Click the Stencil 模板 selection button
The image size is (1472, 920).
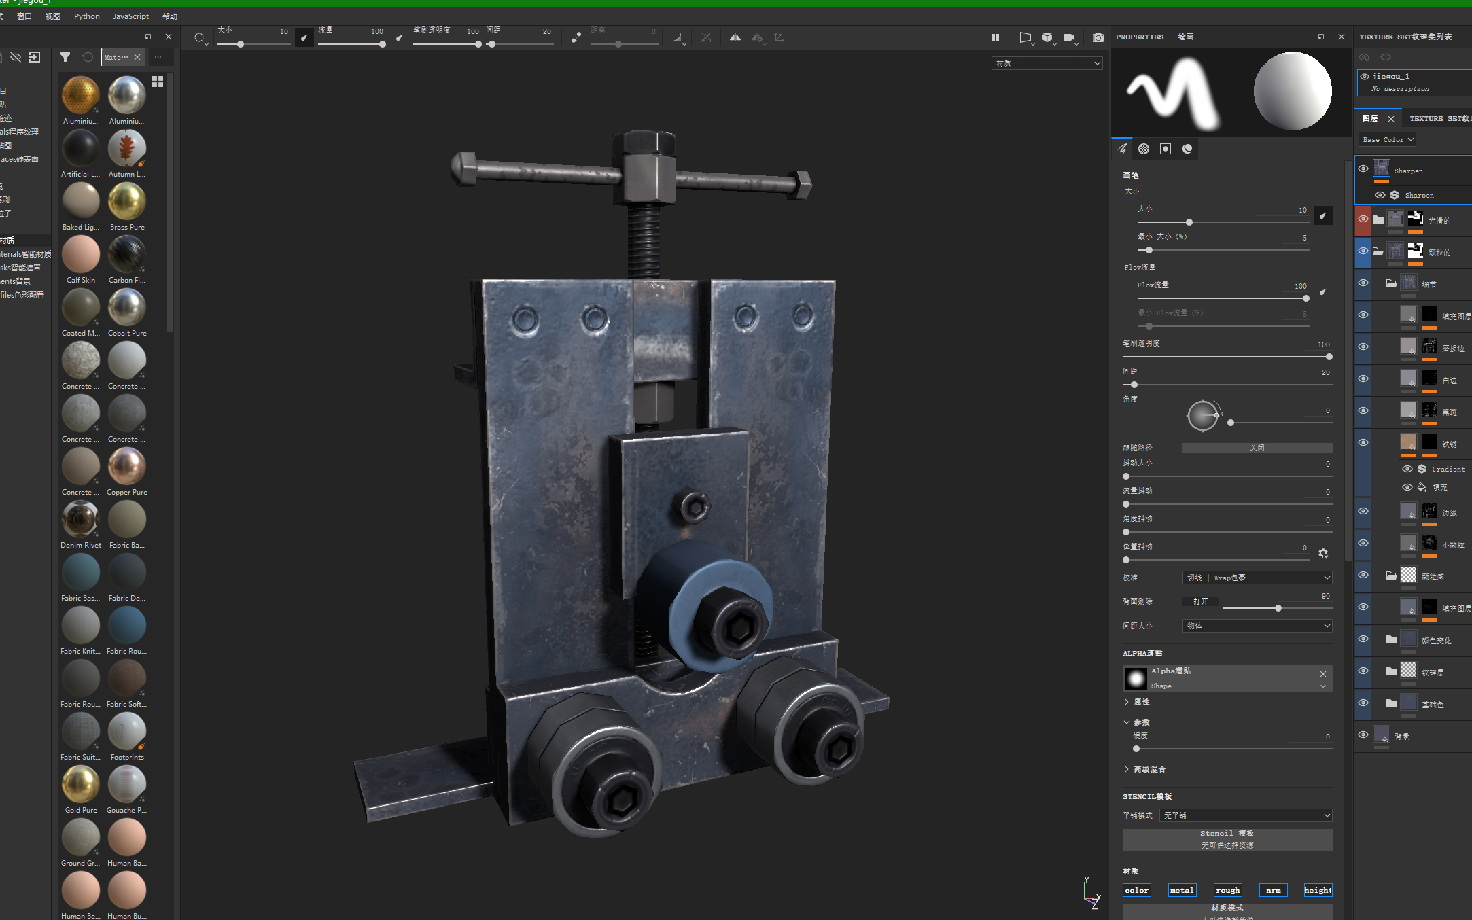(1227, 839)
